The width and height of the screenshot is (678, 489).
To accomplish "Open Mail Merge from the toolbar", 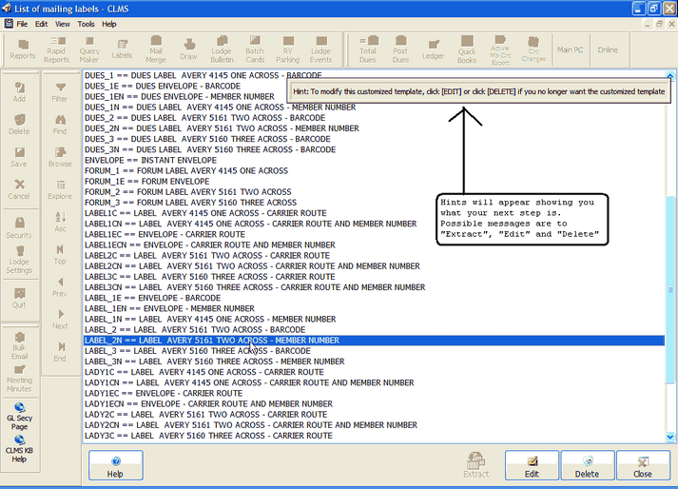I will click(156, 49).
